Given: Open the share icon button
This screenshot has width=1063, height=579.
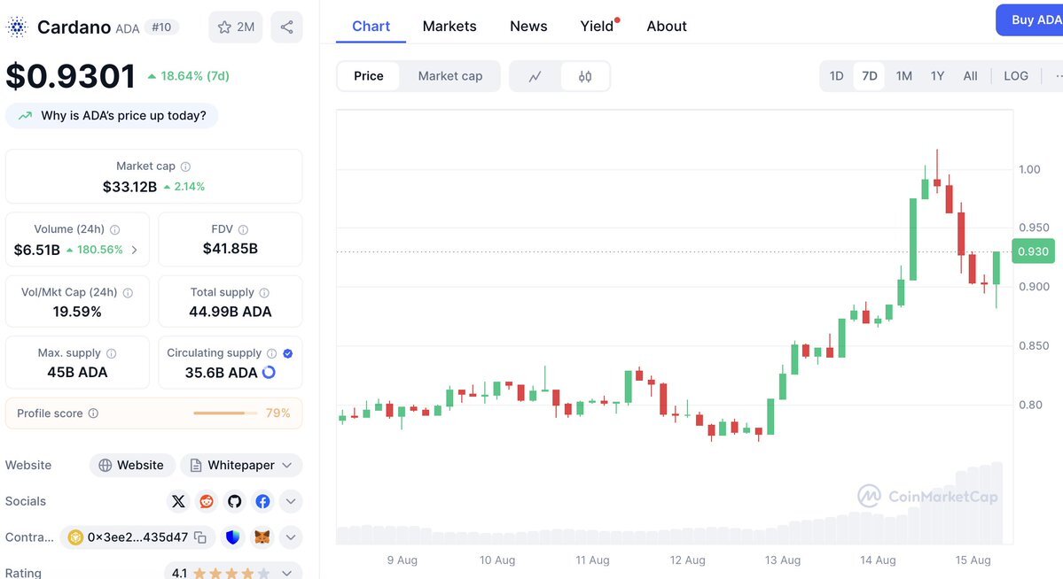Looking at the screenshot, I should (286, 27).
